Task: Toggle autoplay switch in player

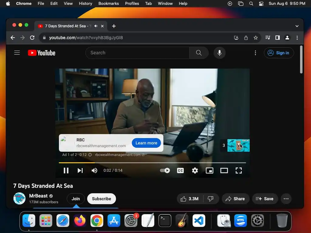Action: (x=165, y=171)
